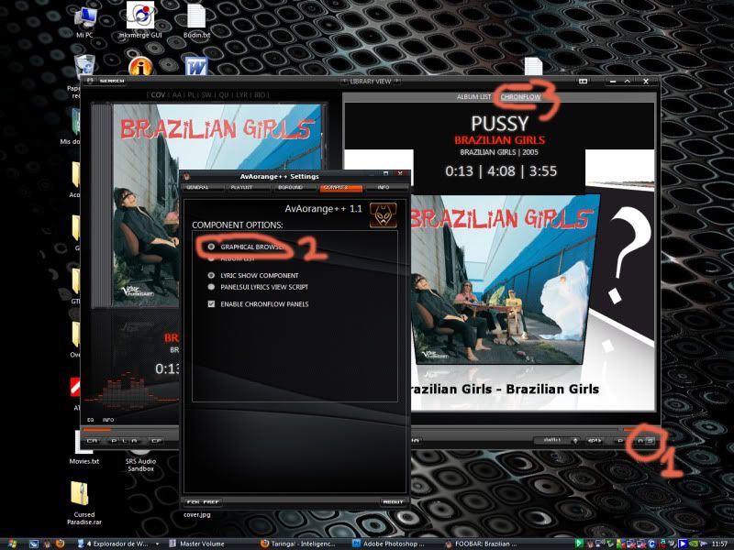Click the Brazilian Girls Chronflow cover
Viewport: 734px width, 550px height.
[x=499, y=280]
